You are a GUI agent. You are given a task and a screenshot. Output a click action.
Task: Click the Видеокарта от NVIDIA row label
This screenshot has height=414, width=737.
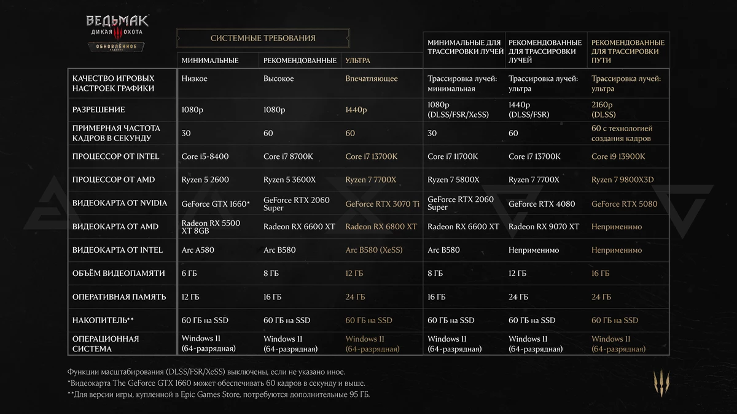[x=119, y=203]
